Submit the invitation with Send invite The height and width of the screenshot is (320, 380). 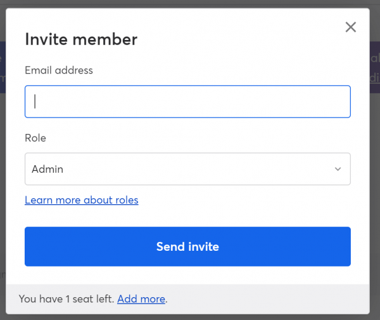tap(187, 246)
